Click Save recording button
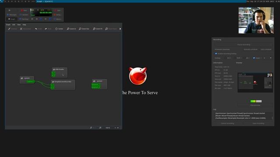This screenshot has height=157, width=280. (x=258, y=123)
